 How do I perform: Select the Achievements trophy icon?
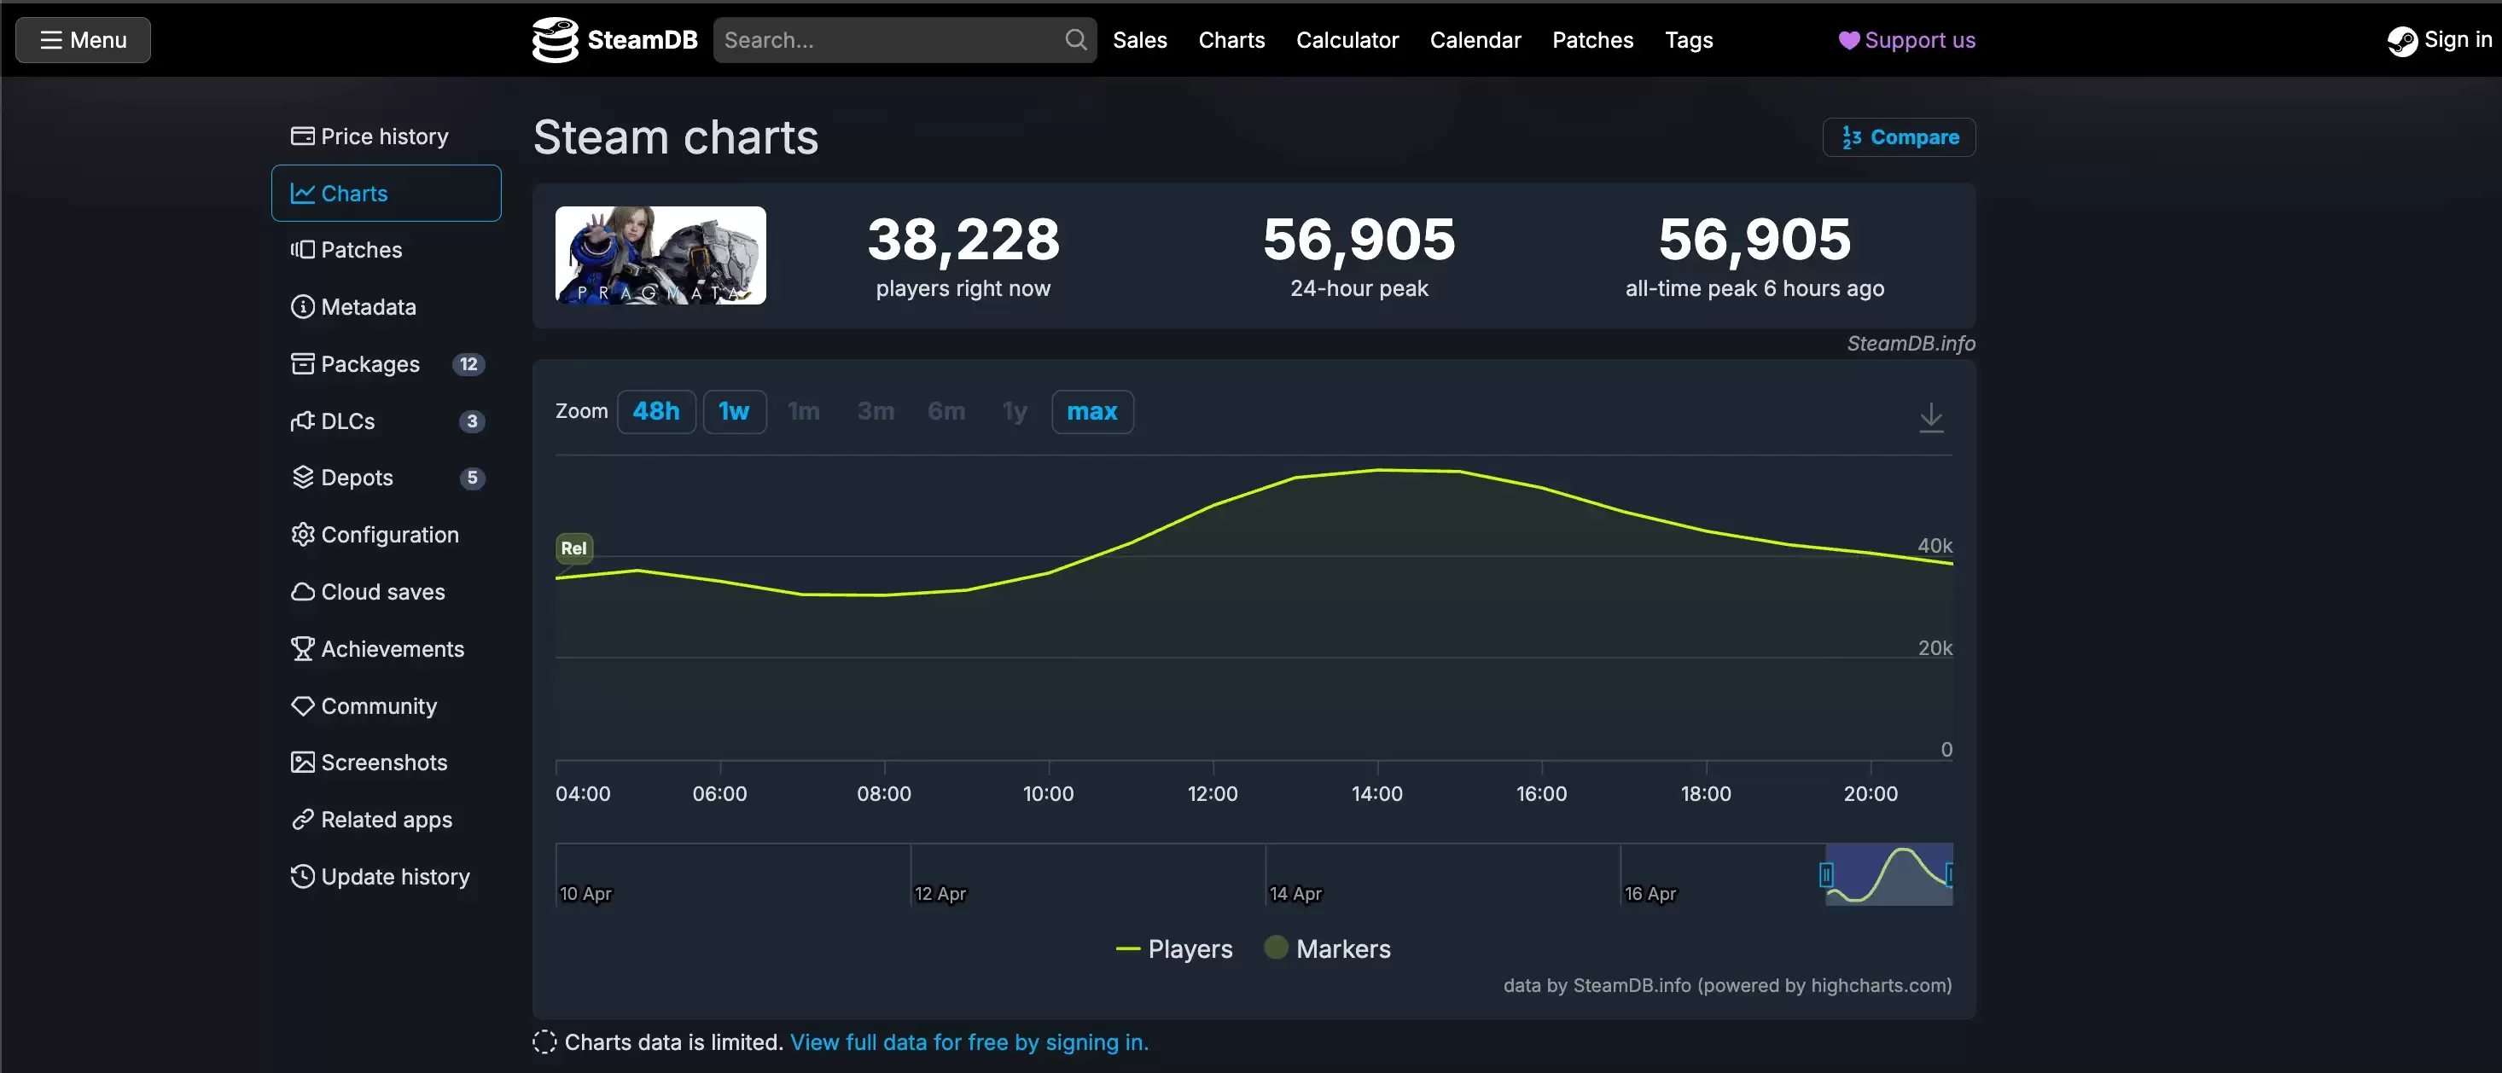pyautogui.click(x=302, y=648)
